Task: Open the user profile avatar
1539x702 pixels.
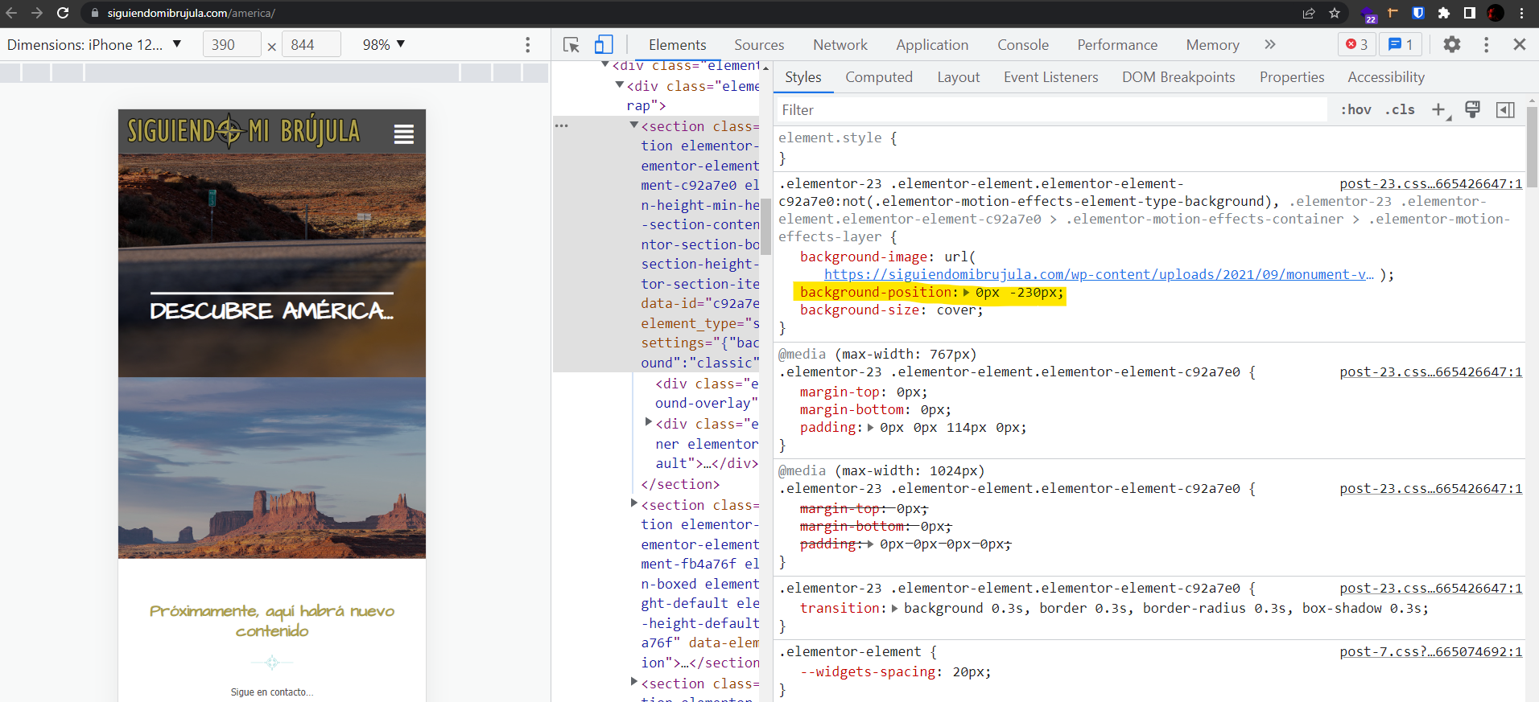Action: coord(1496,13)
